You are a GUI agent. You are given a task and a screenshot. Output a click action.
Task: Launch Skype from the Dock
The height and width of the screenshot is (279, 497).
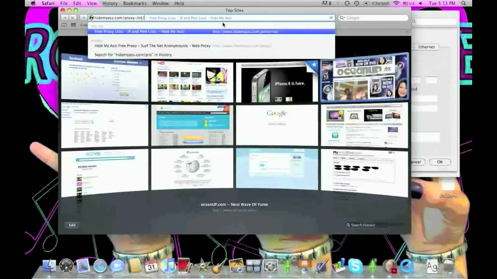[355, 266]
